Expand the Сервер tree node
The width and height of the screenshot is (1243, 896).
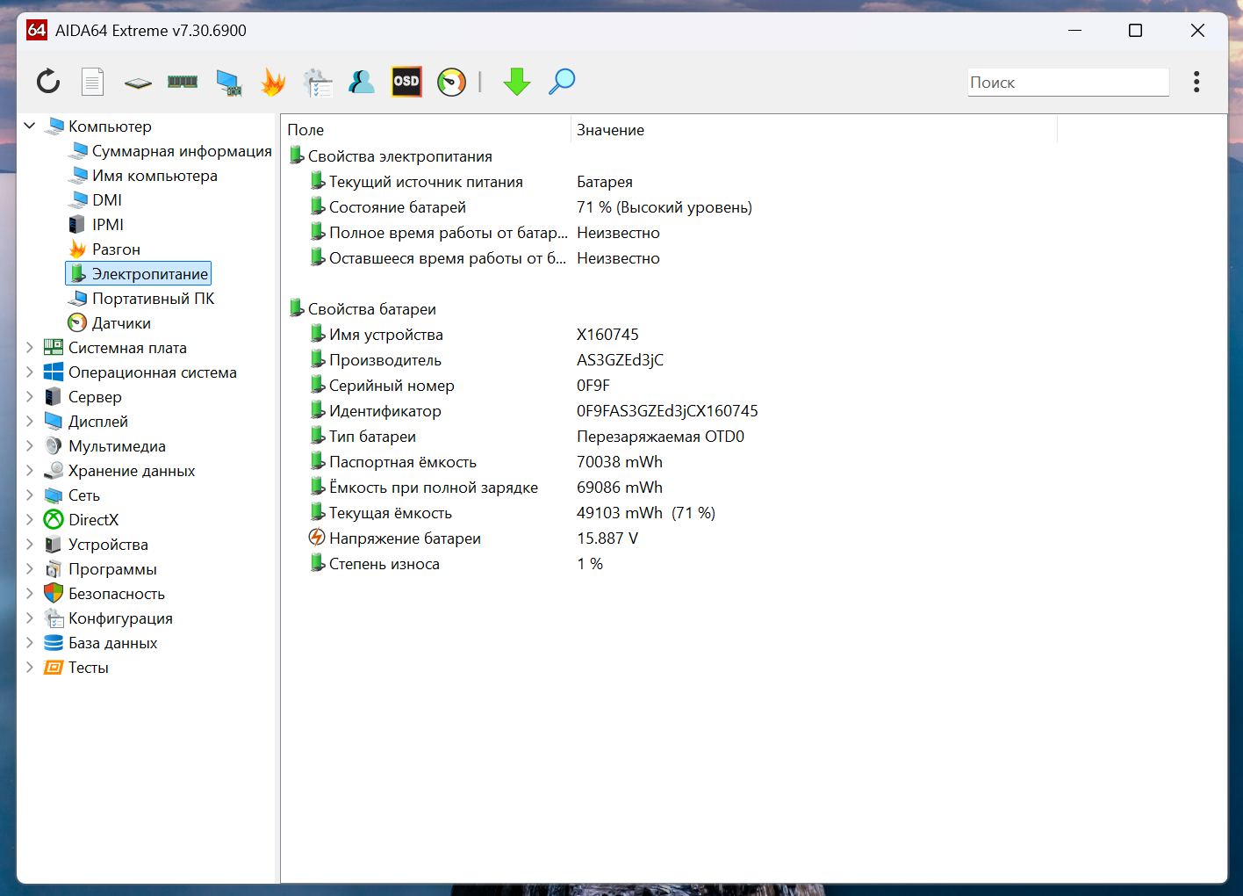click(x=30, y=396)
